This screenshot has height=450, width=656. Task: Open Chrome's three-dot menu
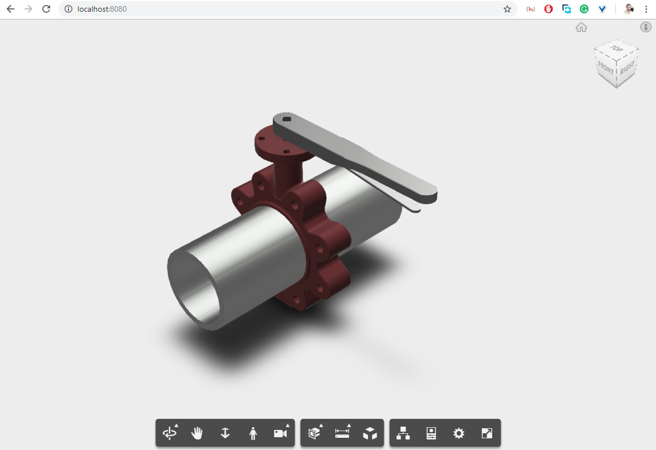click(x=647, y=9)
